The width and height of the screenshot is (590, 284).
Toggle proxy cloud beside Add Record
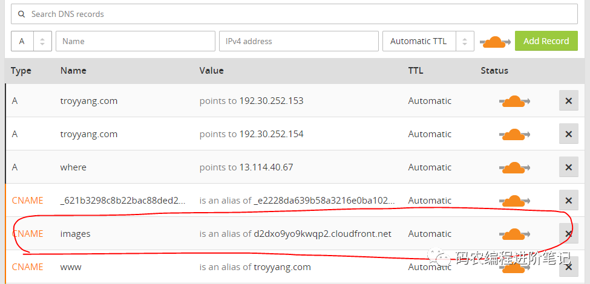pos(495,42)
